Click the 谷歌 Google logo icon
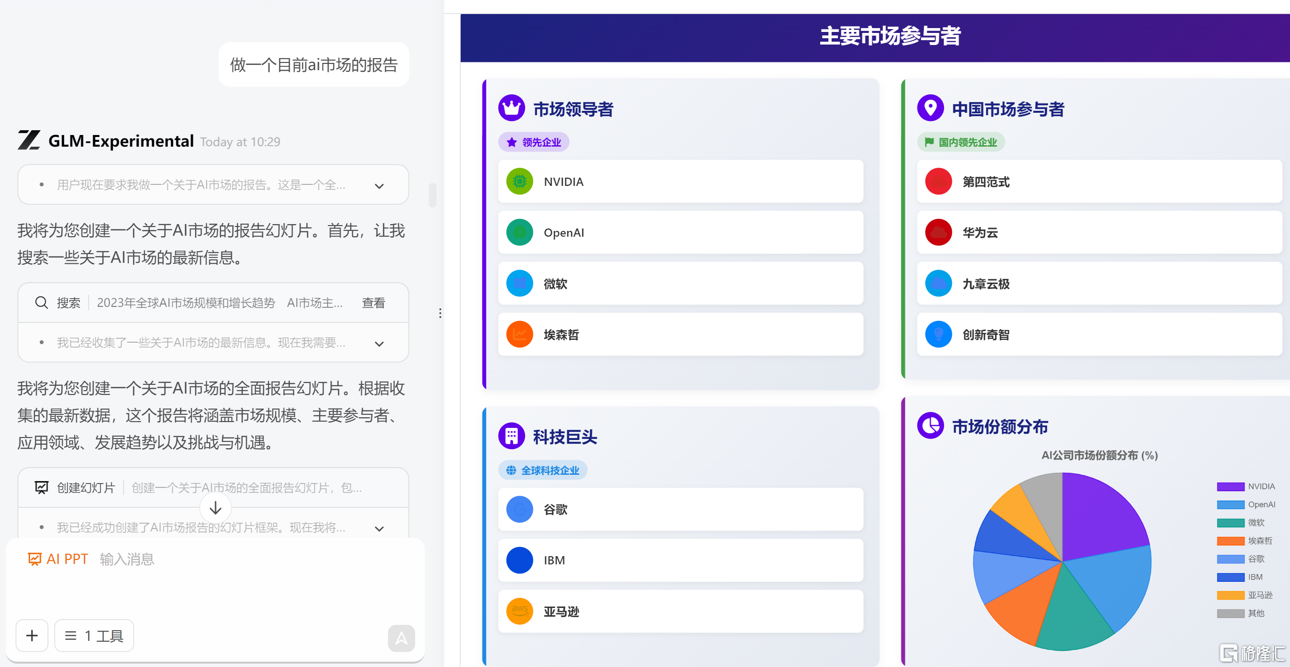The image size is (1290, 667). (519, 509)
